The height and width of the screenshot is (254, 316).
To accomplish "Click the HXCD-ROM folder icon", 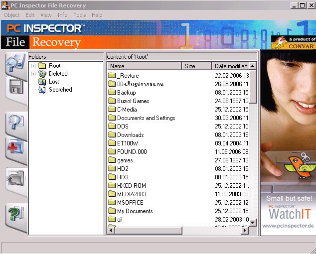I will [112, 185].
